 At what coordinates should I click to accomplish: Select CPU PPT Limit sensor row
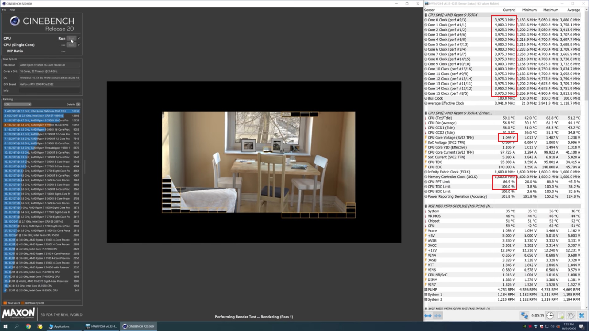pyautogui.click(x=502, y=182)
